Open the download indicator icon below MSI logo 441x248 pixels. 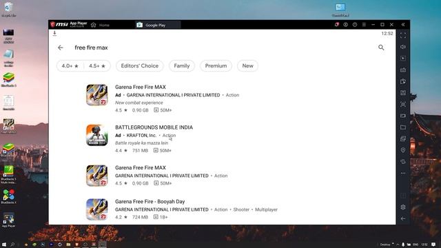(x=54, y=34)
